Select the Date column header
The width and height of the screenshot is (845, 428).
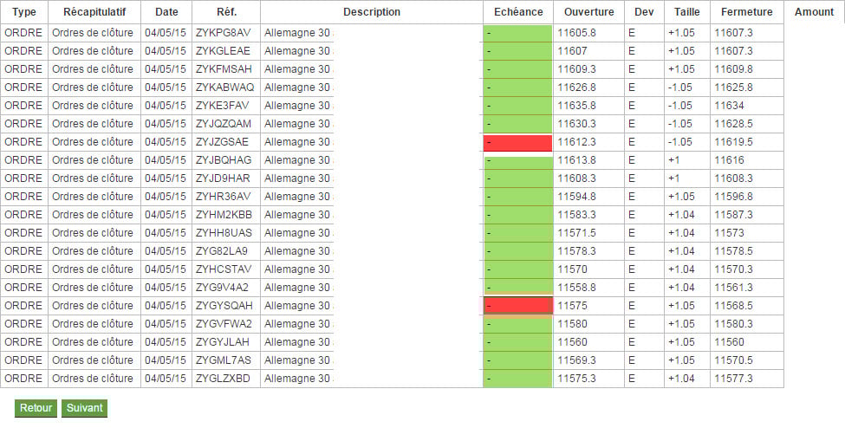pos(166,12)
